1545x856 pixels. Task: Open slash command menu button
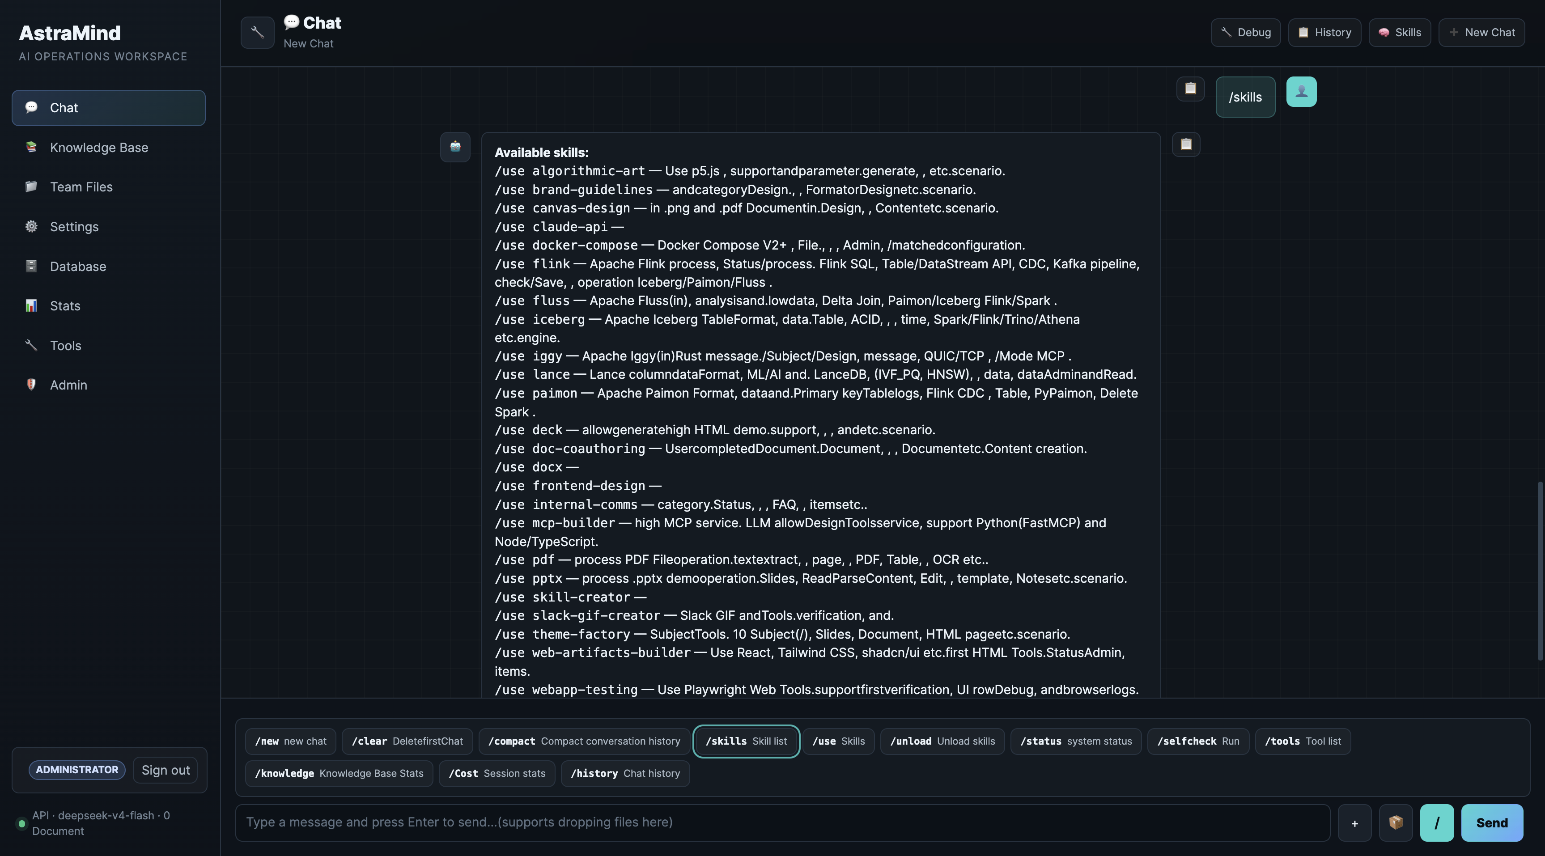[1436, 822]
